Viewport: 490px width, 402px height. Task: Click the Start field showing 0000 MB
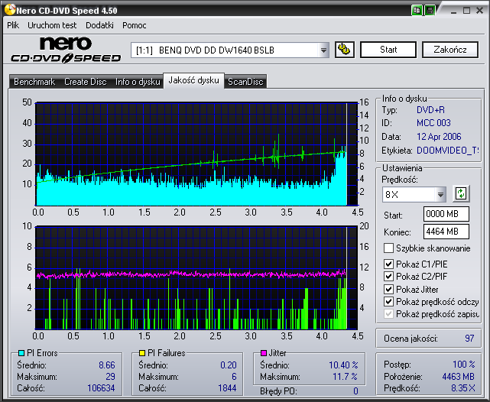446,214
